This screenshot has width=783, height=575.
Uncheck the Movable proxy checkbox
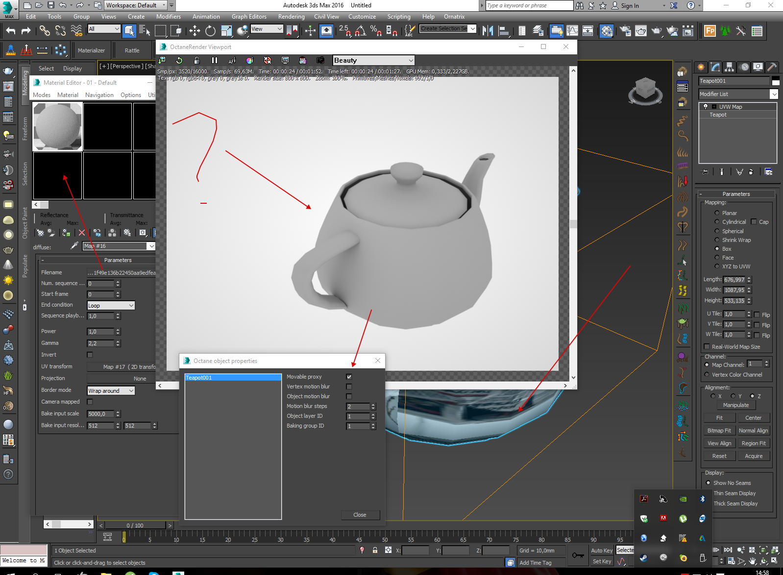(349, 377)
